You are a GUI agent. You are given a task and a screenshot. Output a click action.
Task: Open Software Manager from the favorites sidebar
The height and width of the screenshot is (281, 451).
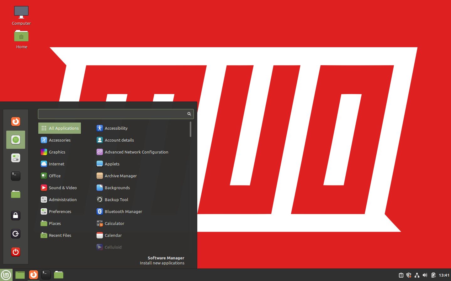click(16, 140)
